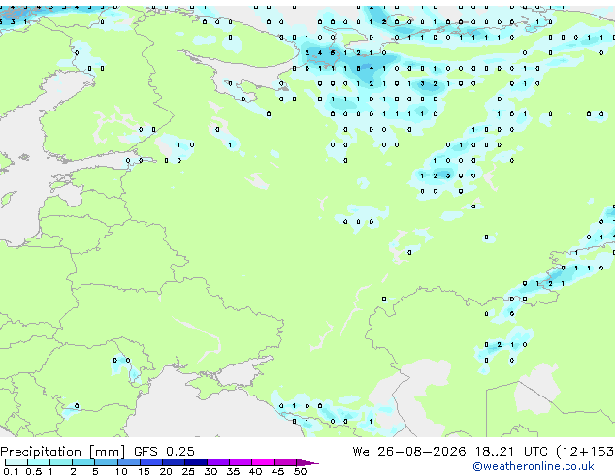Click the "0.5" legend scale label

[x=34, y=471]
